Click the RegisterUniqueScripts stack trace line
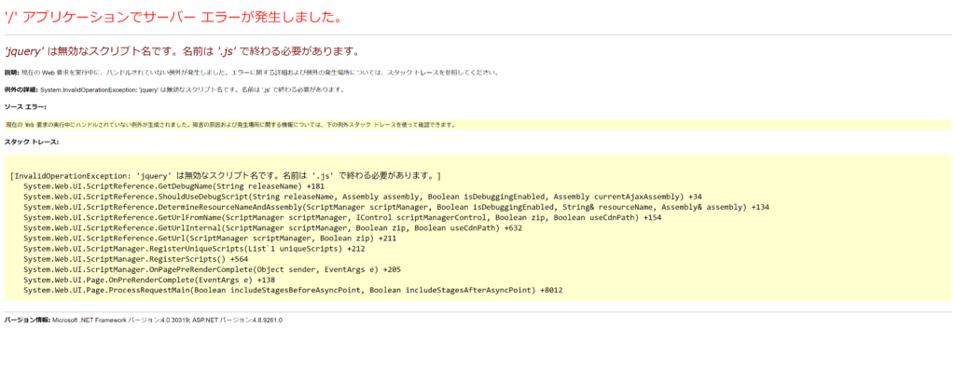 click(x=194, y=249)
